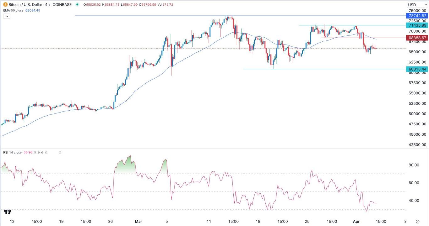Click the red 68388.67 price label
The image size is (429, 226).
click(417, 38)
